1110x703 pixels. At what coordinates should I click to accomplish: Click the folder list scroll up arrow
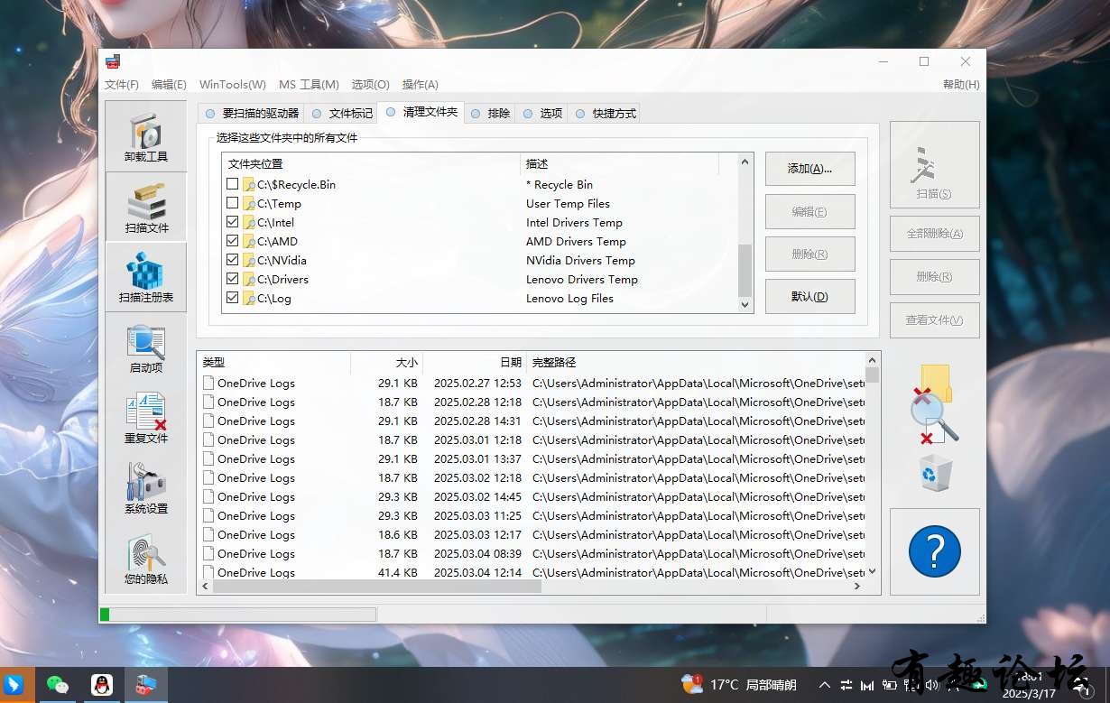(745, 162)
